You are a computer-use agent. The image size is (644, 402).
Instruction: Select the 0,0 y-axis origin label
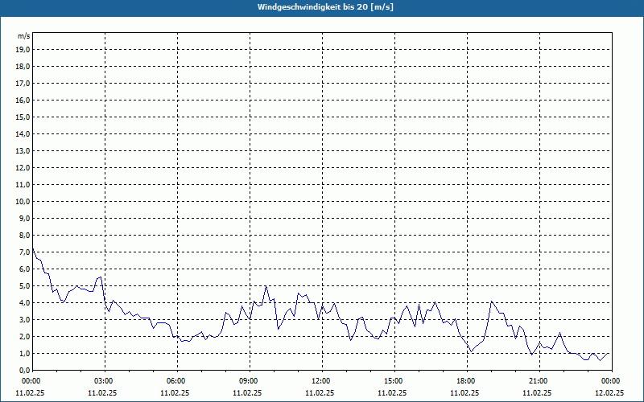[x=24, y=371]
